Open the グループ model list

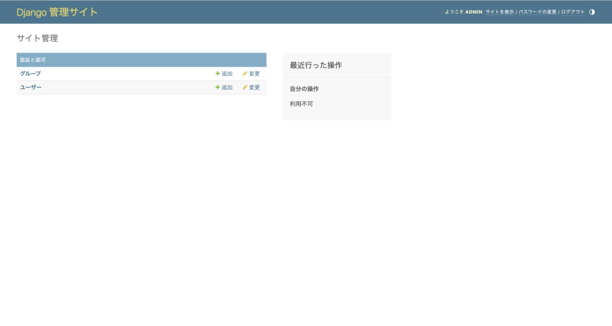tap(30, 73)
